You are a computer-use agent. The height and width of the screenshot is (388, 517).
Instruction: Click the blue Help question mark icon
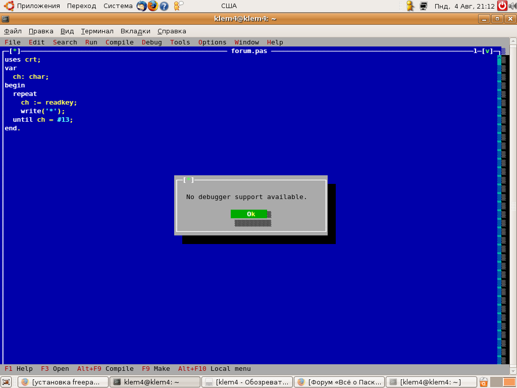[x=164, y=6]
